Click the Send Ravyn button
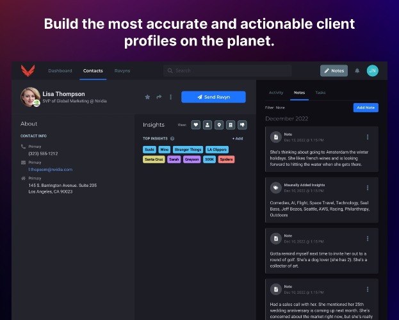 click(x=213, y=97)
